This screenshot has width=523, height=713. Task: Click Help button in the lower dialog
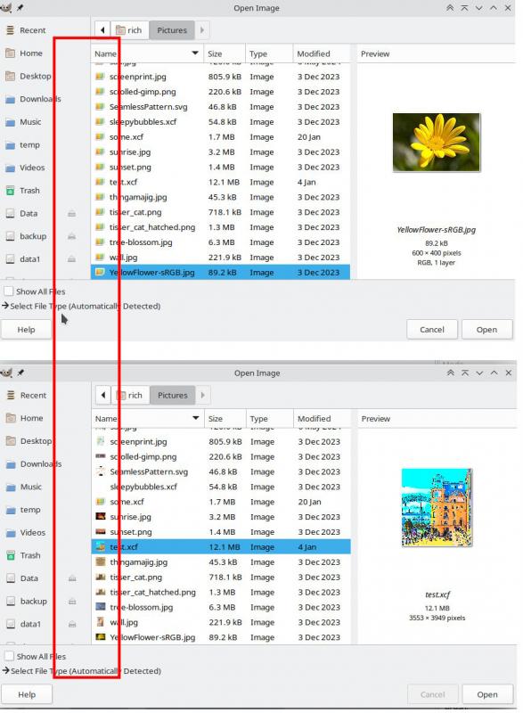coord(27,694)
